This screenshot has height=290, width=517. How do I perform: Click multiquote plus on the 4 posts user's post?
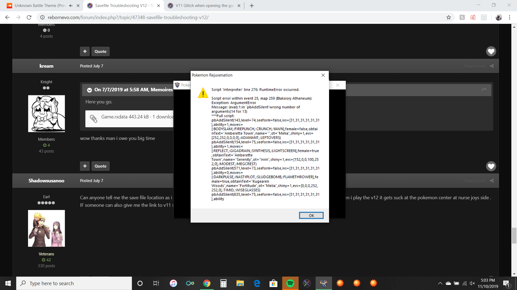[85, 52]
